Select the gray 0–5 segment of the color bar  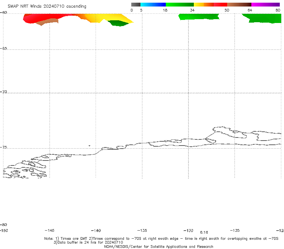click(x=136, y=5)
